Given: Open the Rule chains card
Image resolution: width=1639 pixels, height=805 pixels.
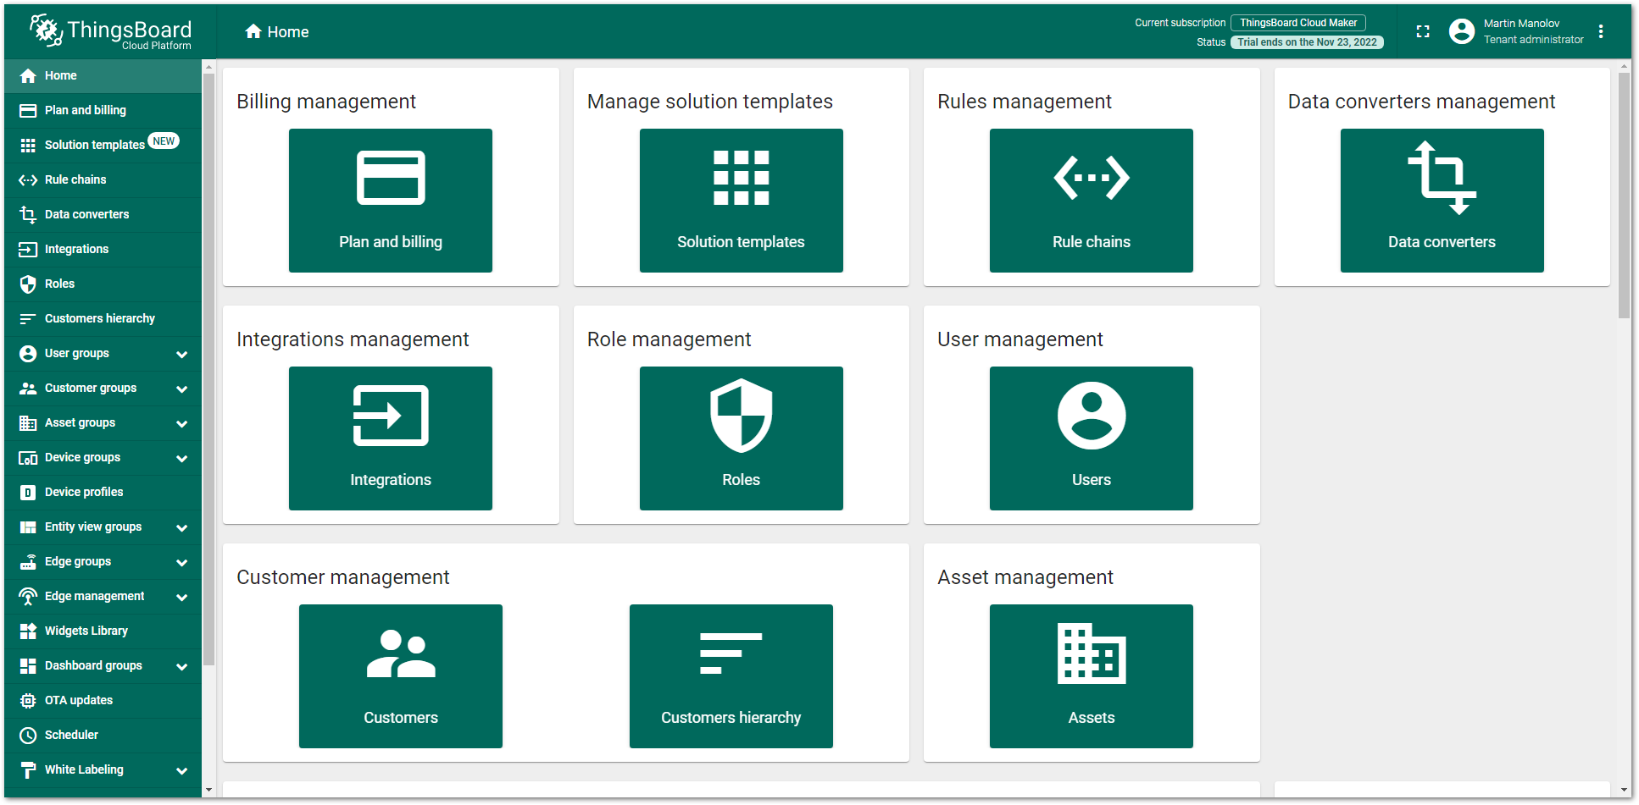Looking at the screenshot, I should point(1091,201).
